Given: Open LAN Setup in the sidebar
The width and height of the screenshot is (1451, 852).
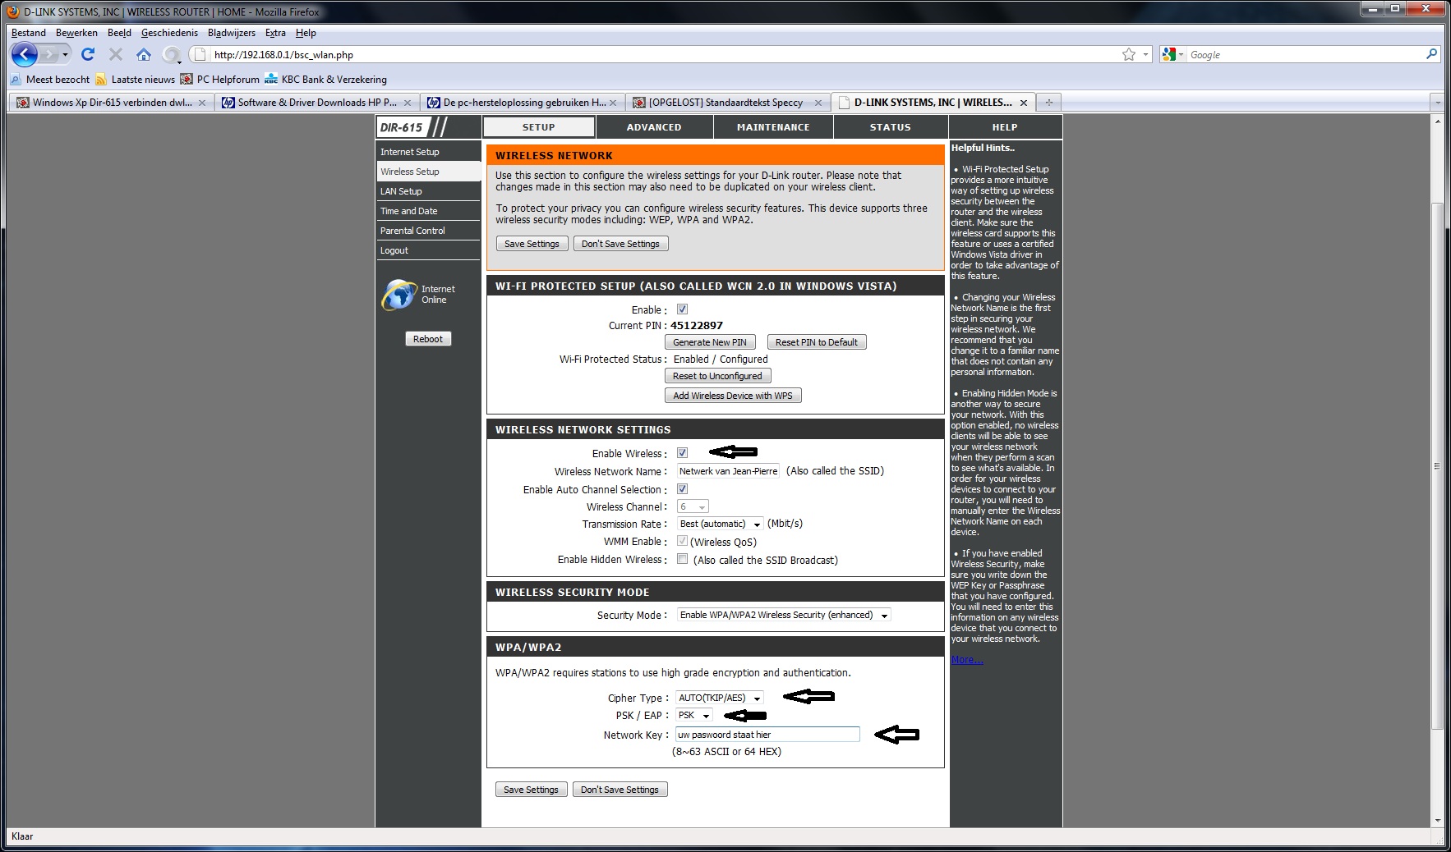Looking at the screenshot, I should pos(428,191).
